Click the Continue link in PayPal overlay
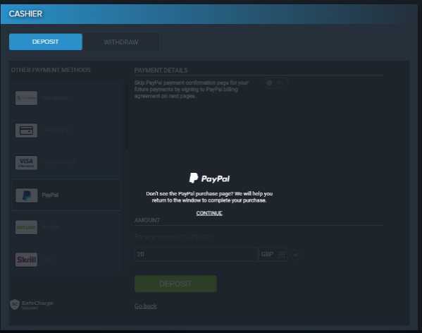 pyautogui.click(x=209, y=213)
